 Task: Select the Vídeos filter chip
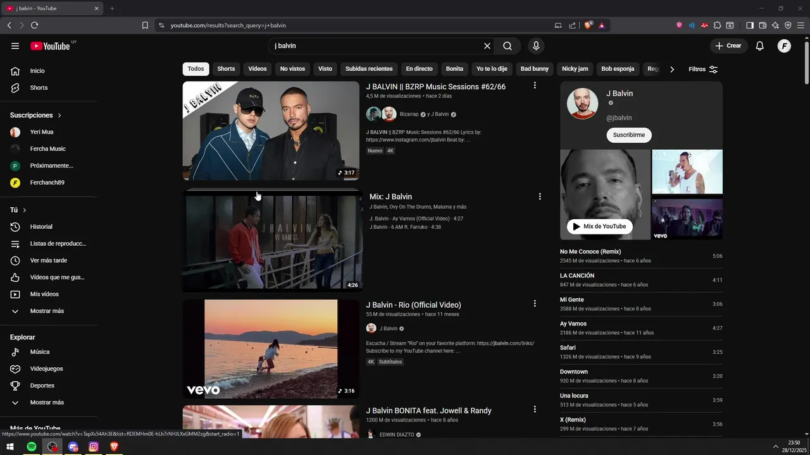pos(258,69)
